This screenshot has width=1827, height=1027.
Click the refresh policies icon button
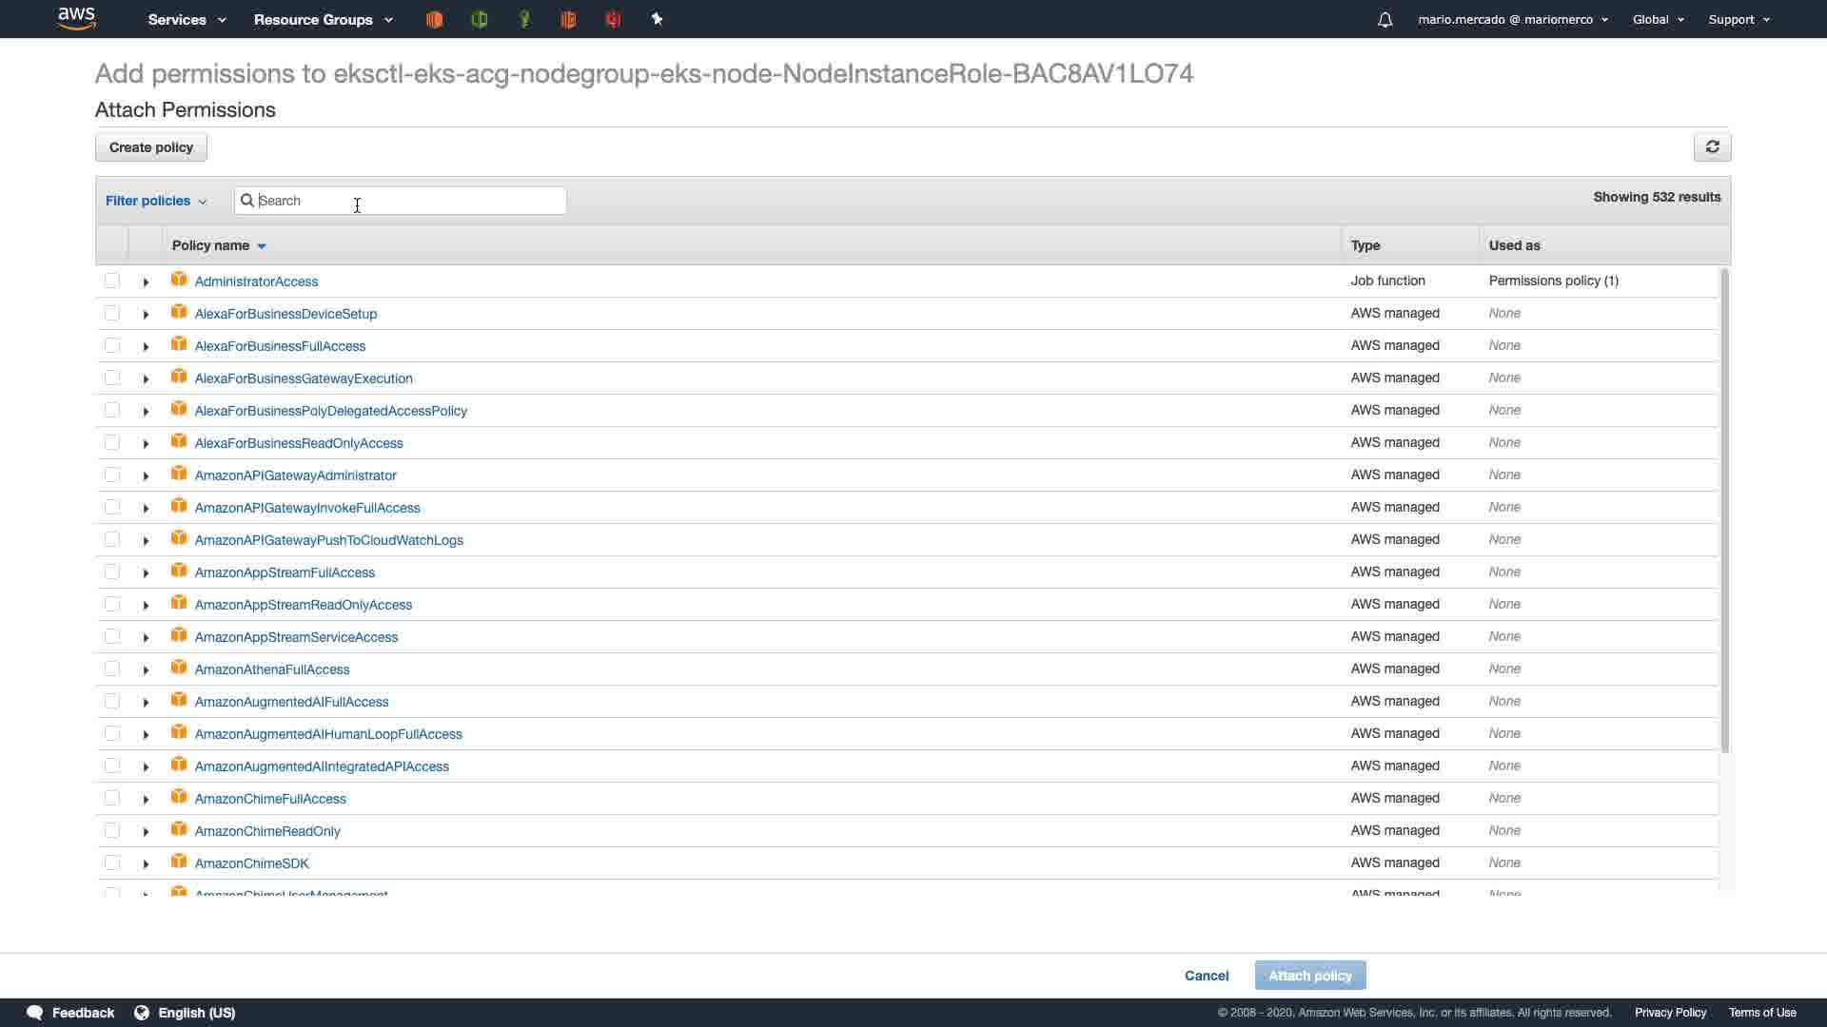click(x=1712, y=147)
